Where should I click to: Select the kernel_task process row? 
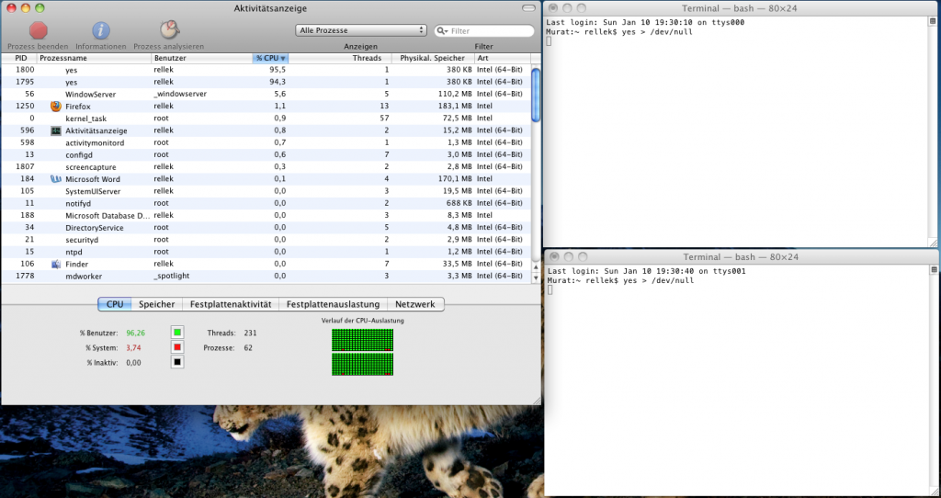pos(266,119)
